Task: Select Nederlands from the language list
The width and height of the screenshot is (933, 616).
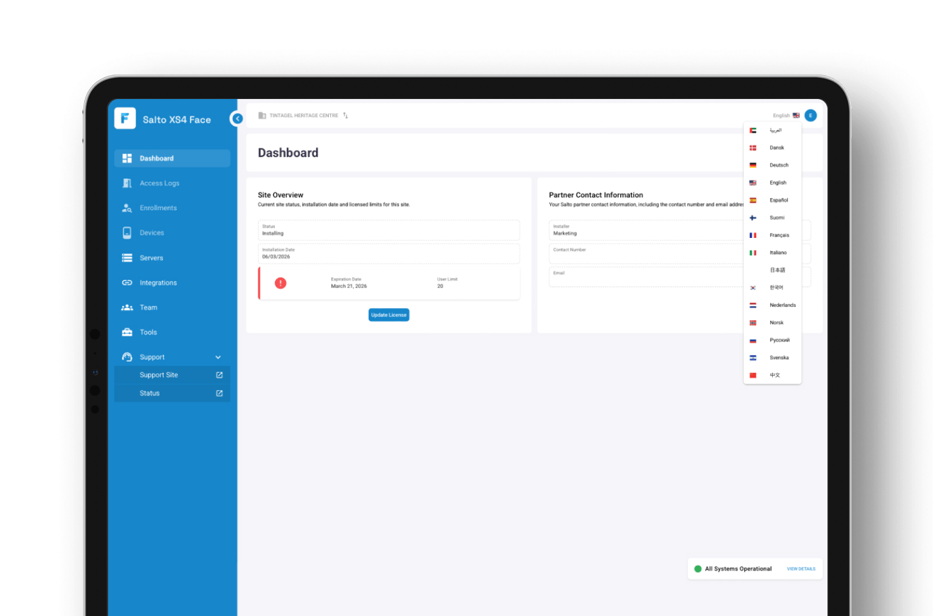Action: pos(782,305)
